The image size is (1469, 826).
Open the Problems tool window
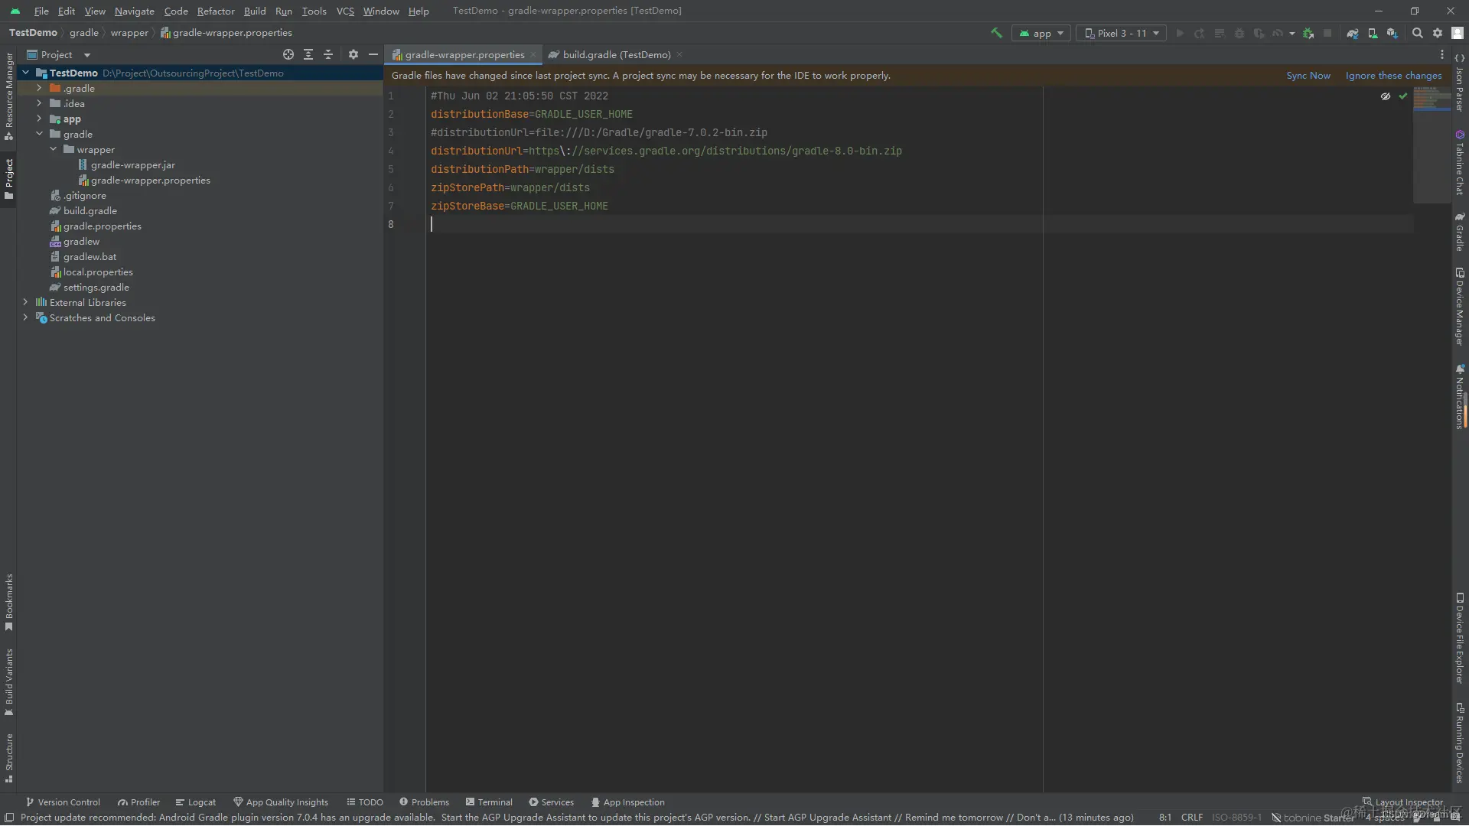[x=424, y=802]
